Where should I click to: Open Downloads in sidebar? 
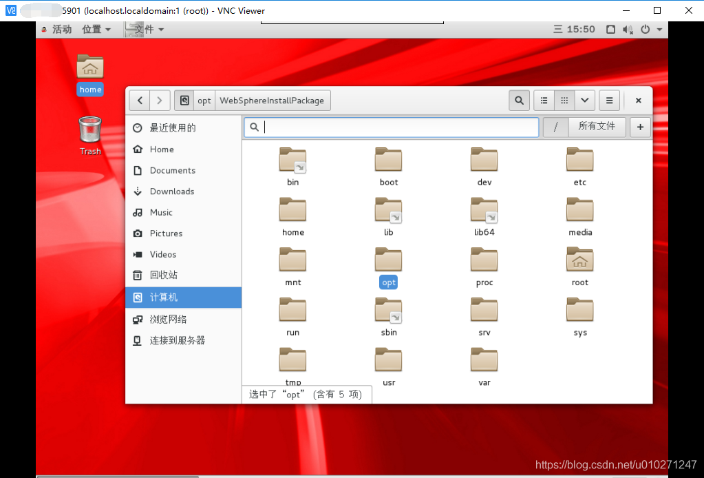point(184,191)
